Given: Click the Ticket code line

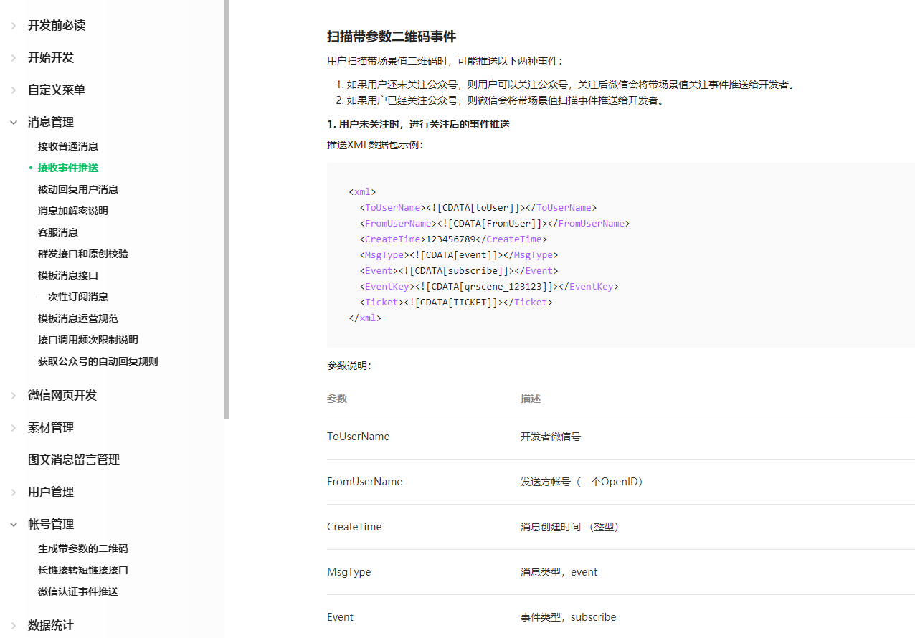Looking at the screenshot, I should 456,303.
